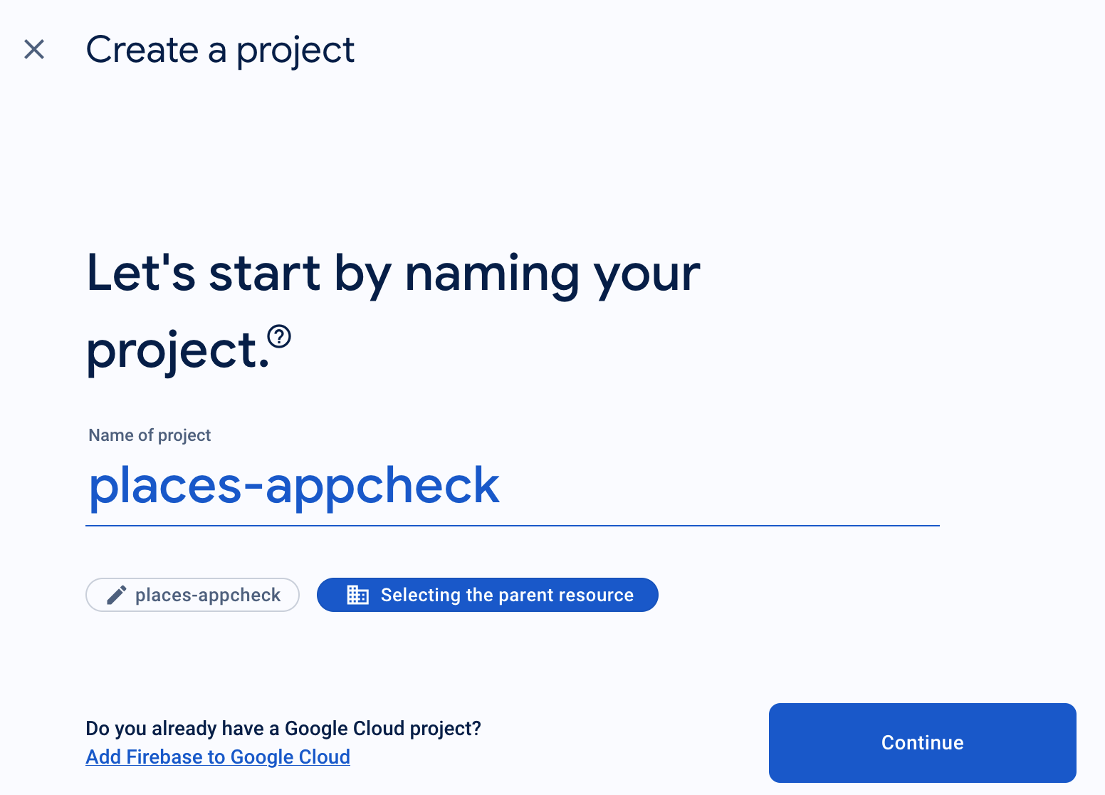Viewport: 1105px width, 795px height.
Task: Open the help tooltip beside the heading
Action: click(279, 336)
